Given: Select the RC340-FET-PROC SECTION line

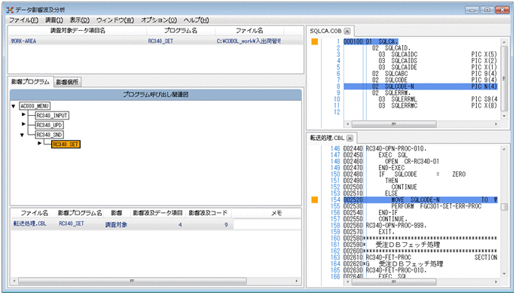Looking at the screenshot, I should (420, 257).
